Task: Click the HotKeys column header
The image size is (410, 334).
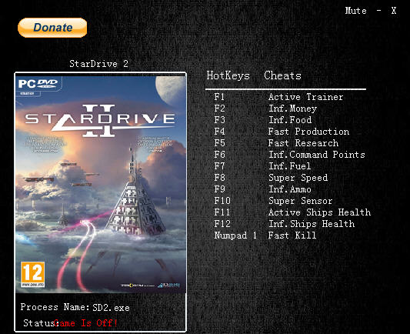Action: pos(228,75)
